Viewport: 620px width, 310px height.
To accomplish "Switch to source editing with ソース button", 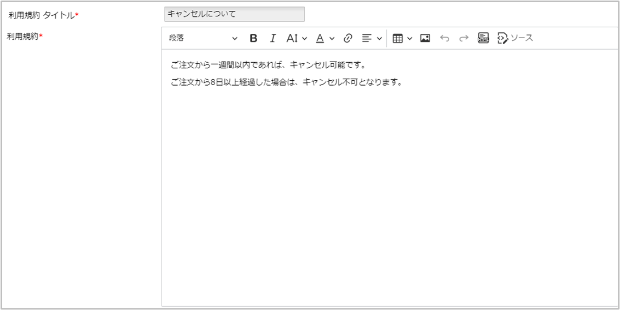I will click(x=515, y=38).
